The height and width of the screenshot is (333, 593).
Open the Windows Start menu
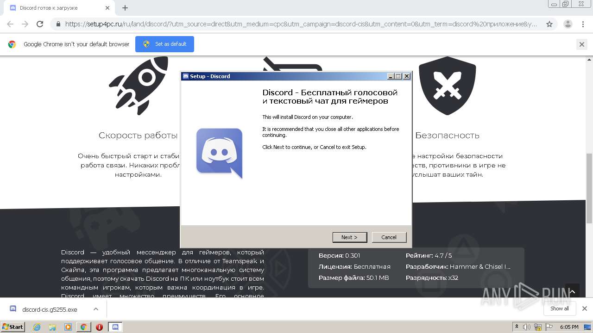tap(13, 327)
